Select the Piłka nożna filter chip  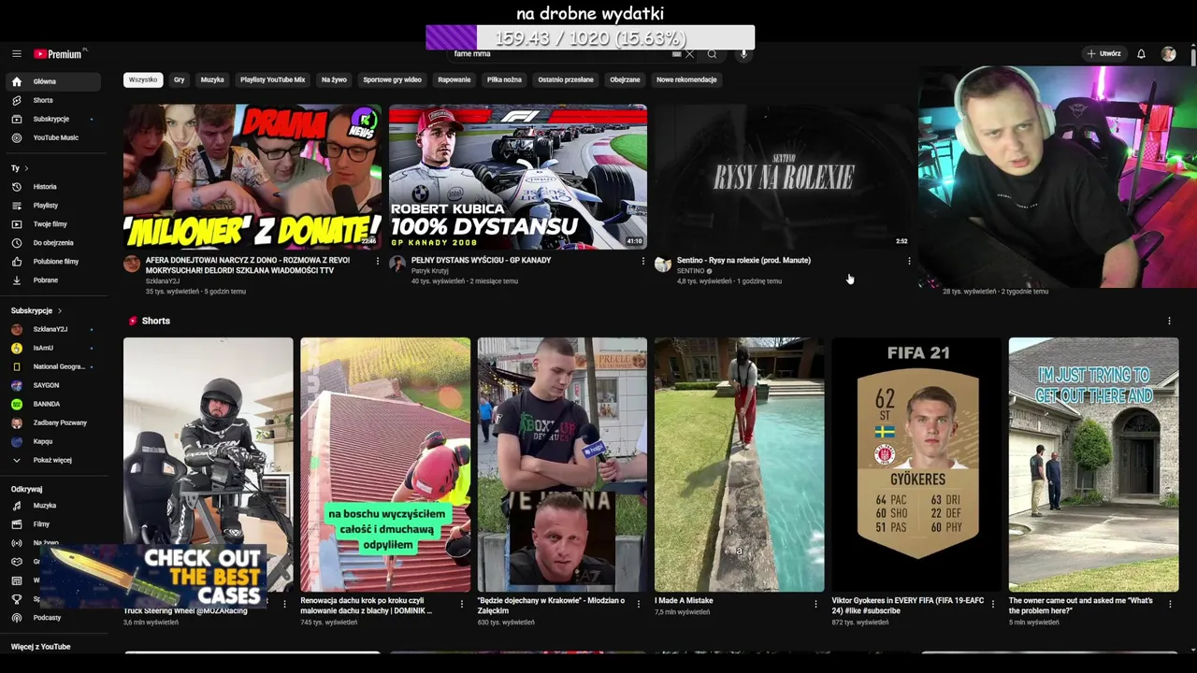[x=504, y=79]
